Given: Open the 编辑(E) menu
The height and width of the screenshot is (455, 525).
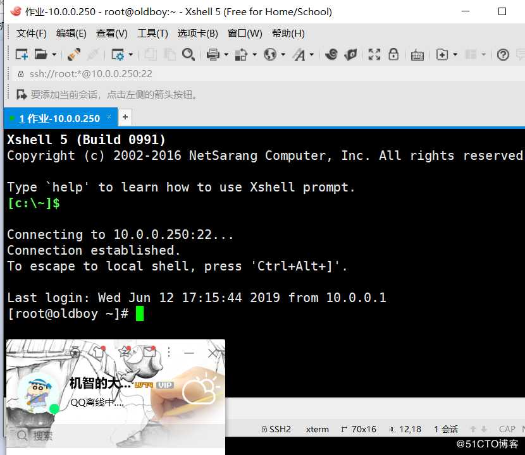Looking at the screenshot, I should coord(71,33).
